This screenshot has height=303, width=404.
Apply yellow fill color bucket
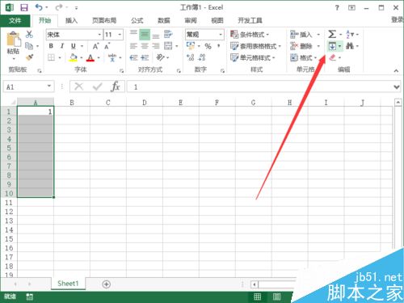(73, 57)
